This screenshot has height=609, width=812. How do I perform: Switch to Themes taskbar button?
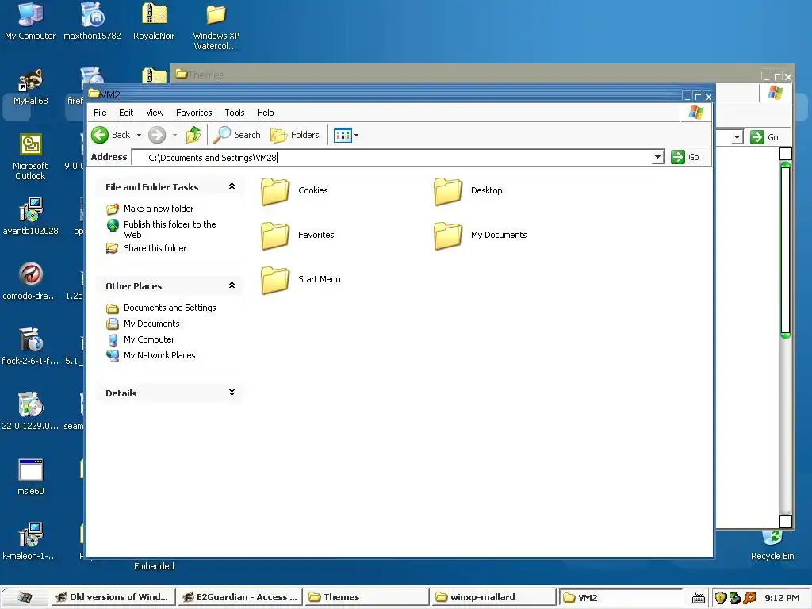tap(366, 597)
